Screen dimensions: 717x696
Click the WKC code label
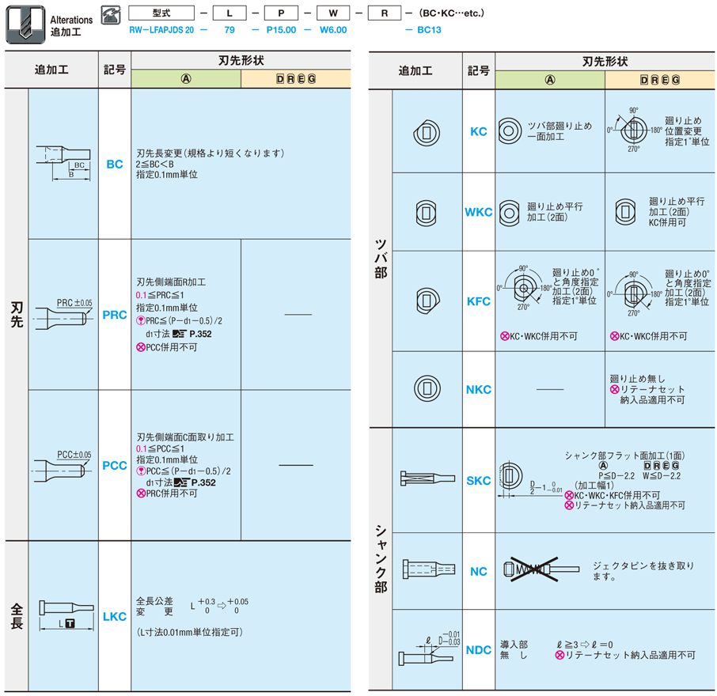(479, 212)
